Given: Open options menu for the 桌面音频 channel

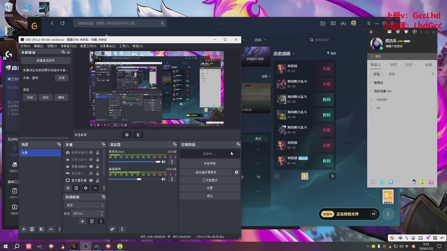Looking at the screenshot, I should [172, 179].
